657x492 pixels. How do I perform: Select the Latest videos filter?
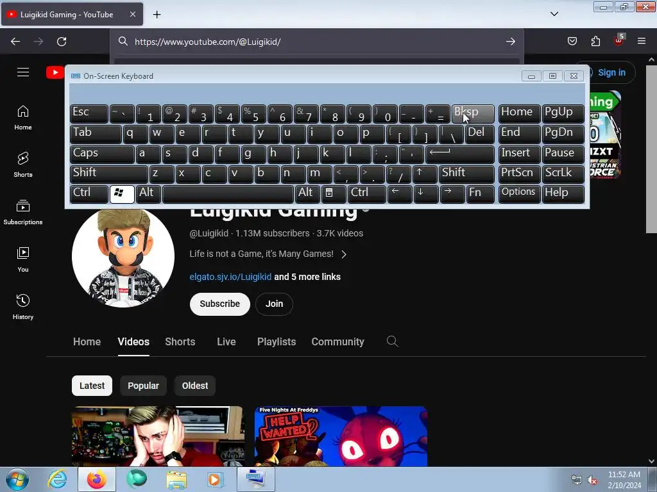(x=92, y=385)
